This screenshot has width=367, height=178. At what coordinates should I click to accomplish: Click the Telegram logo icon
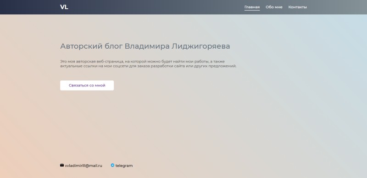112,165
